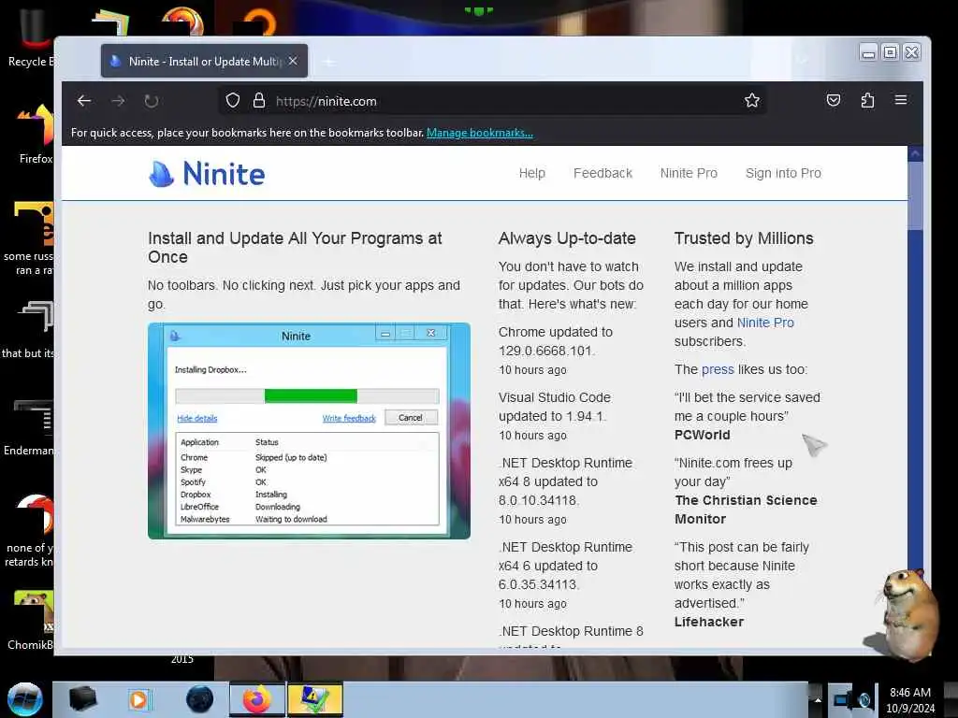
Task: Open the Save to Pocket icon
Action: point(834,100)
